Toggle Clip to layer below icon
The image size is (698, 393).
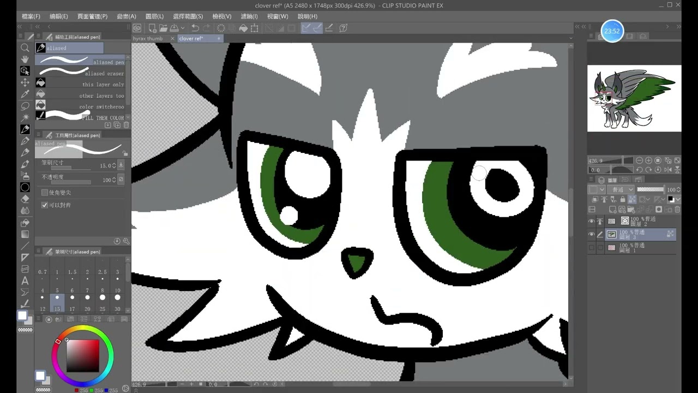pyautogui.click(x=595, y=199)
